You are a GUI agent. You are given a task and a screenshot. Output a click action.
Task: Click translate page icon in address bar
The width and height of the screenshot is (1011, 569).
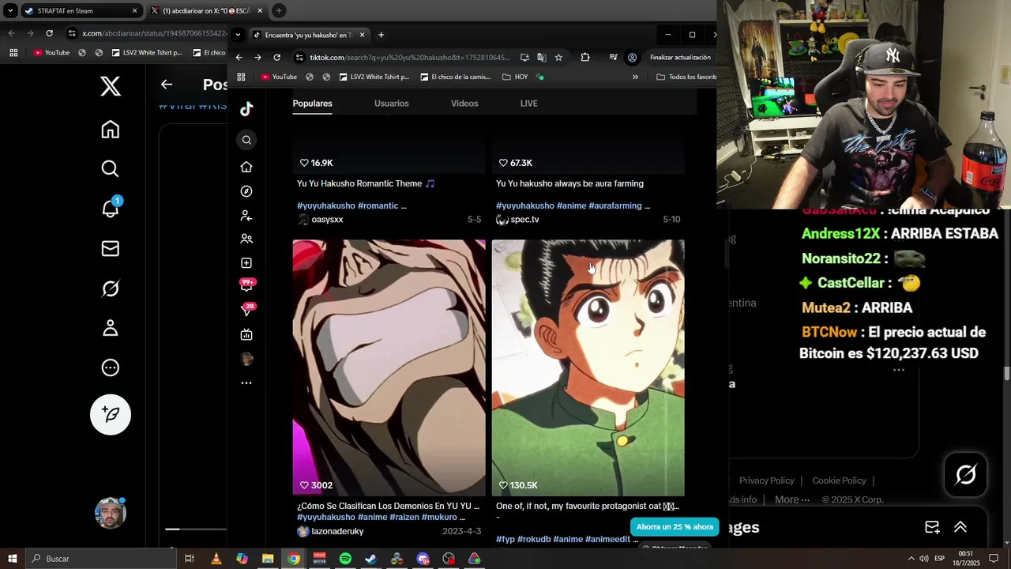coord(541,58)
